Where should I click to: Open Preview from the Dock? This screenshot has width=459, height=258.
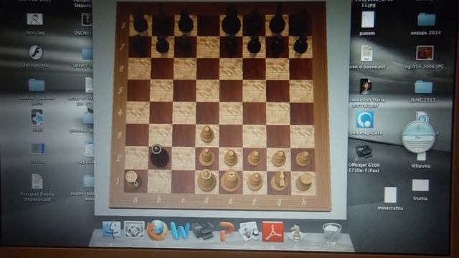[x=249, y=231]
